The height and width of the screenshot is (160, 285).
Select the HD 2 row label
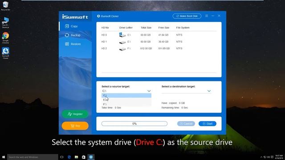[x=104, y=48]
